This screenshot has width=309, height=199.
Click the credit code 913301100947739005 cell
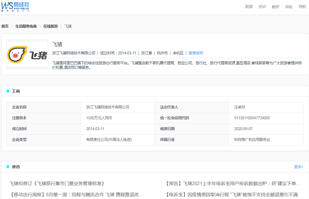252,118
